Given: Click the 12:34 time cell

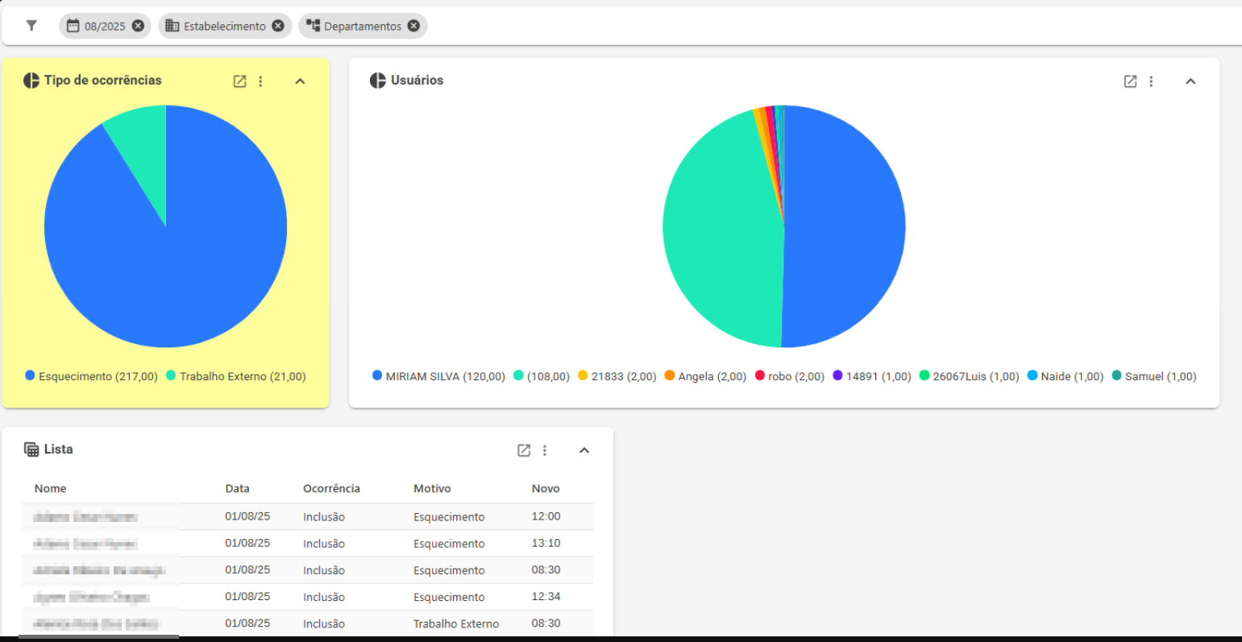Looking at the screenshot, I should click(546, 597).
